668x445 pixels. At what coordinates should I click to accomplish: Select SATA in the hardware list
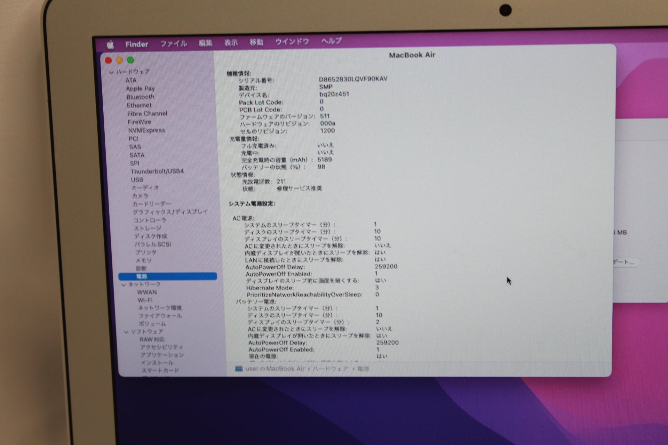click(x=137, y=155)
